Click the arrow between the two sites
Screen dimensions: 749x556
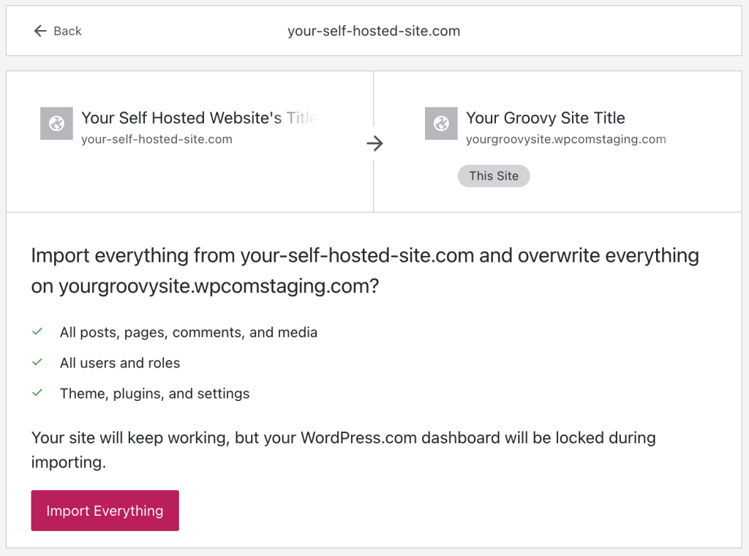coord(374,143)
